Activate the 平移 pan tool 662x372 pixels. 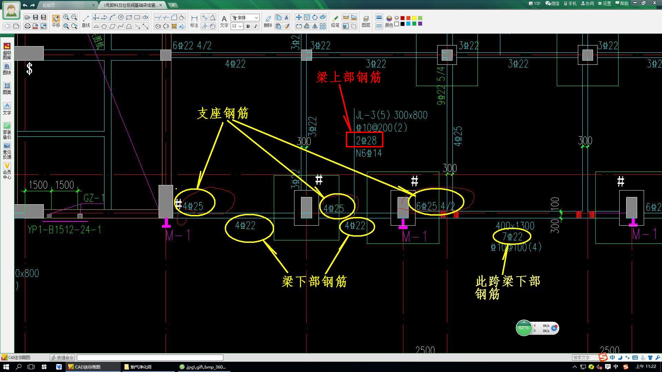click(x=56, y=21)
